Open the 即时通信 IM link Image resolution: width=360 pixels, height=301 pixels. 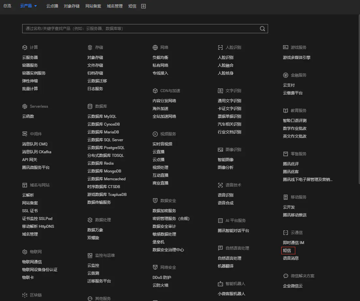click(293, 243)
